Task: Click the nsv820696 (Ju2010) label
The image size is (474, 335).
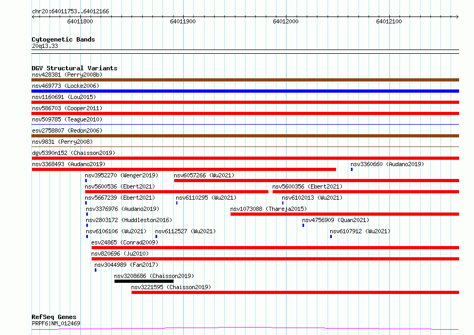Action: (120, 254)
